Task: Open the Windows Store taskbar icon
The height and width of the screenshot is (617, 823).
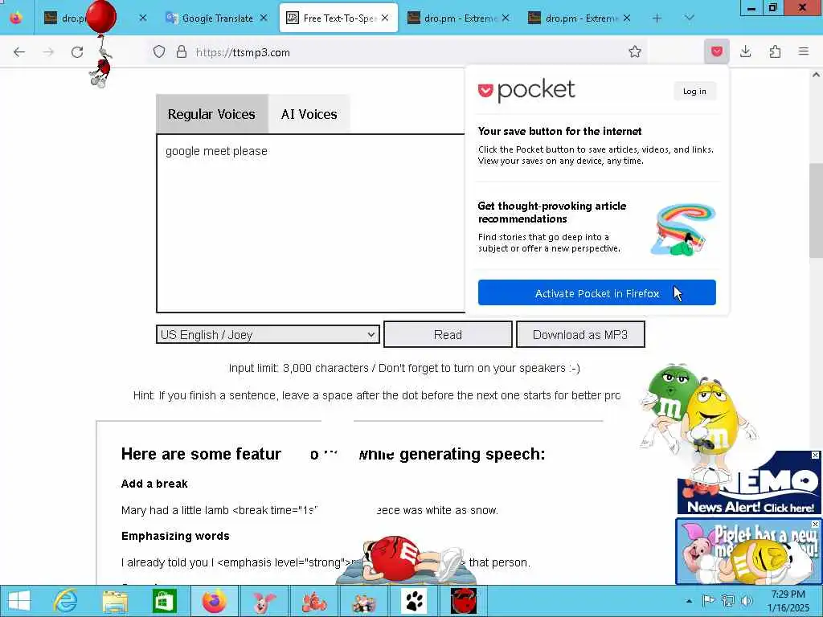Action: 164,601
